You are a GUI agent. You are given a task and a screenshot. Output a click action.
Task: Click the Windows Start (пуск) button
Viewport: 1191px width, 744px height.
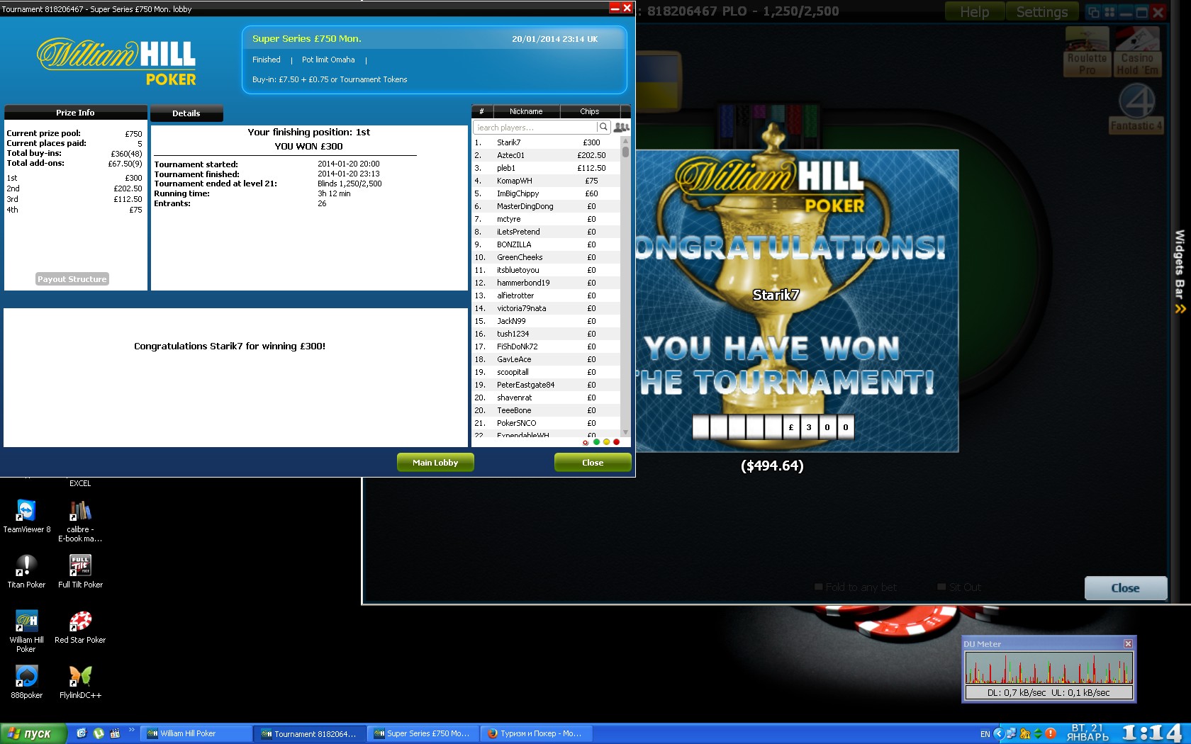tap(33, 733)
